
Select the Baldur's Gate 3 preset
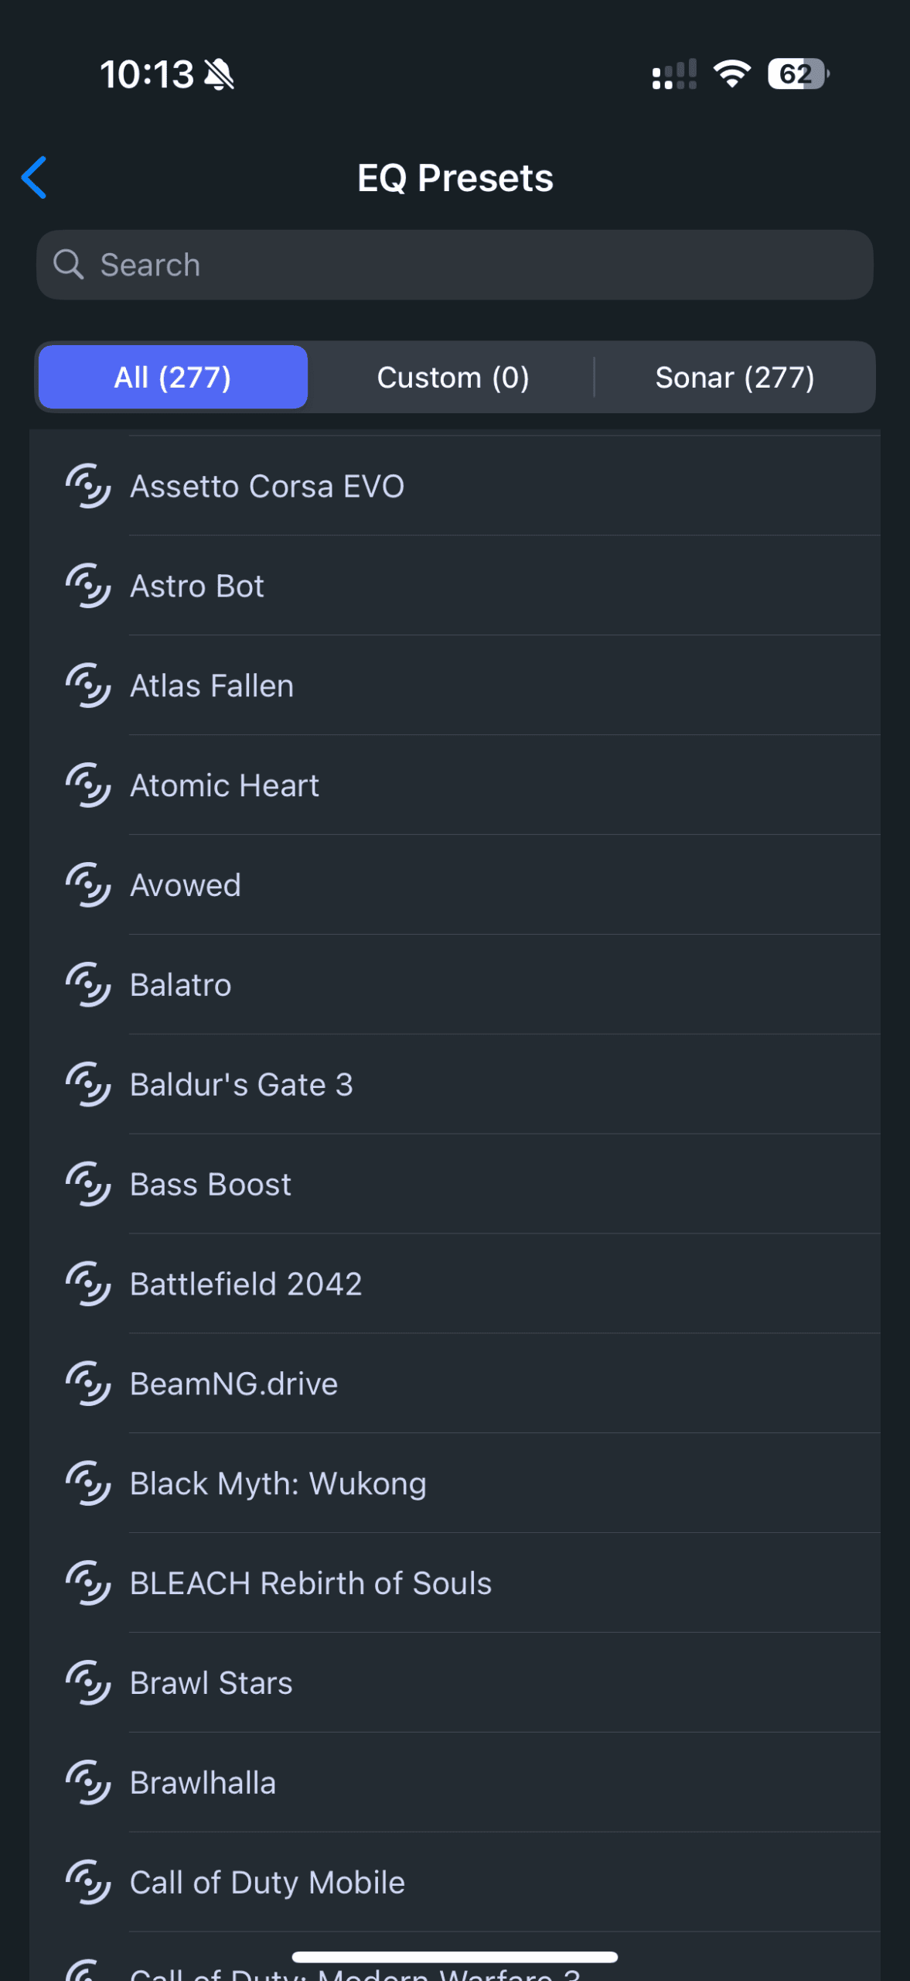click(455, 1085)
